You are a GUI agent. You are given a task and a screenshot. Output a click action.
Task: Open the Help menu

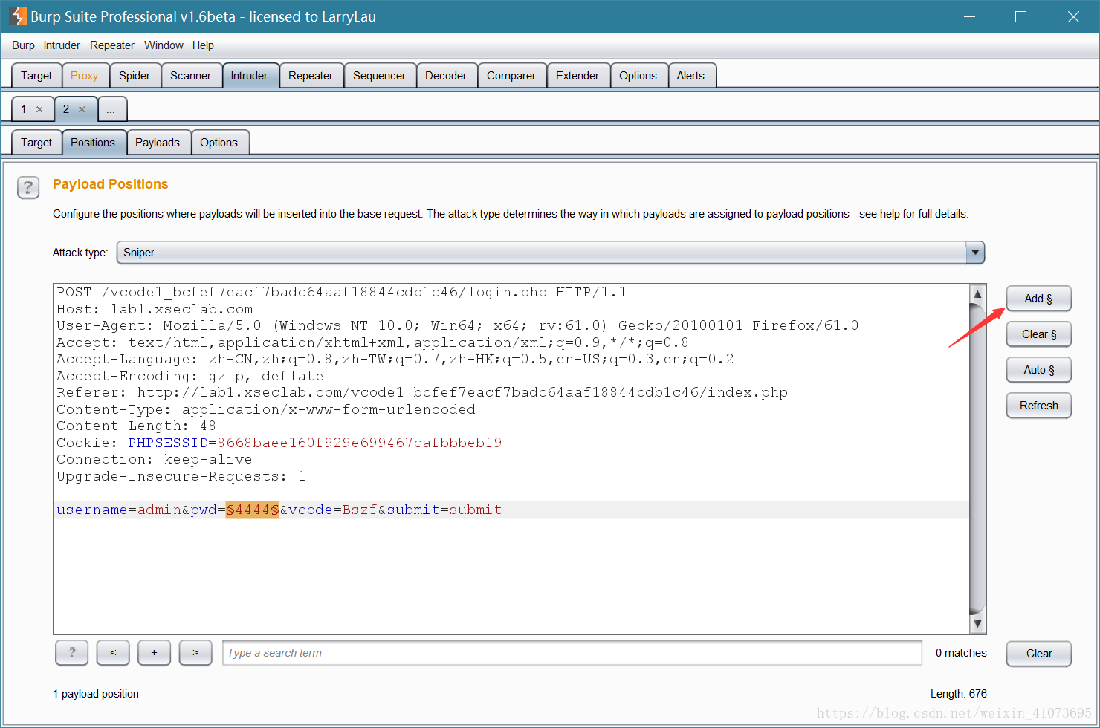point(203,45)
